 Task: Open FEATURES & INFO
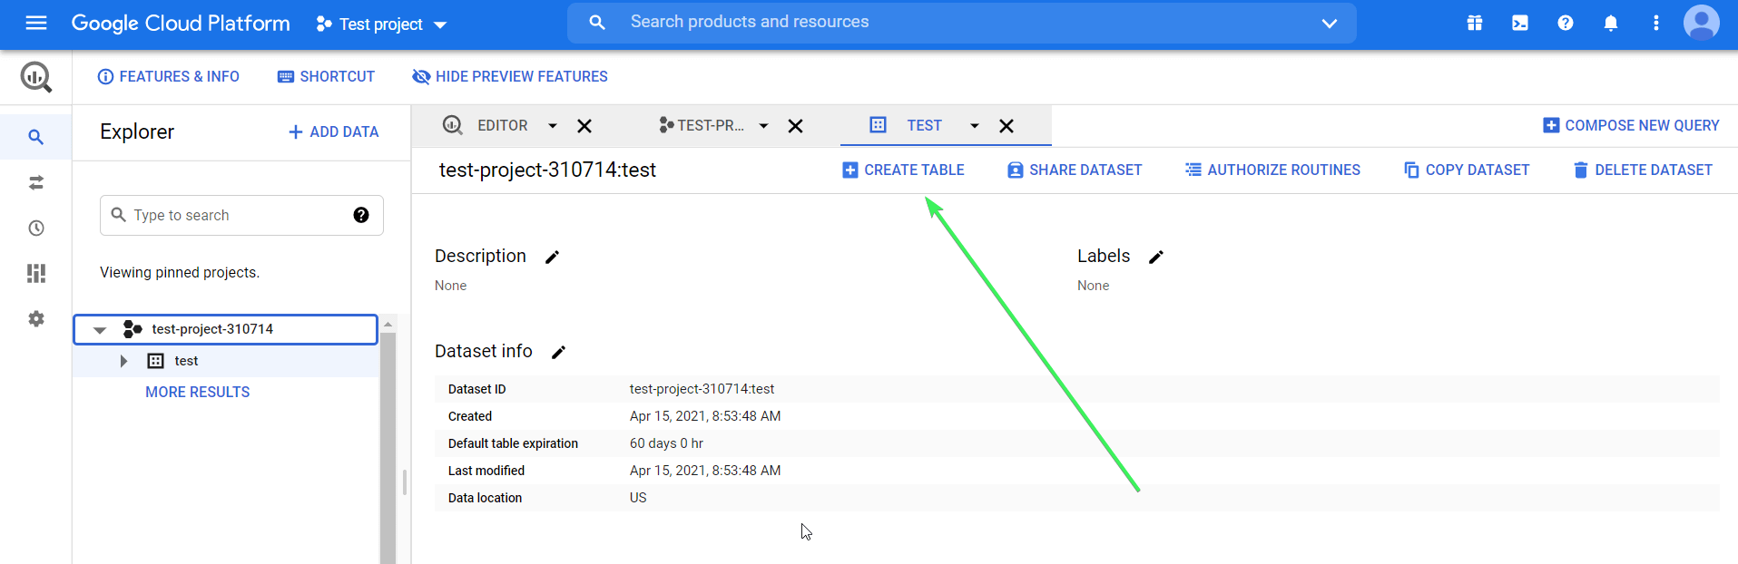(169, 77)
